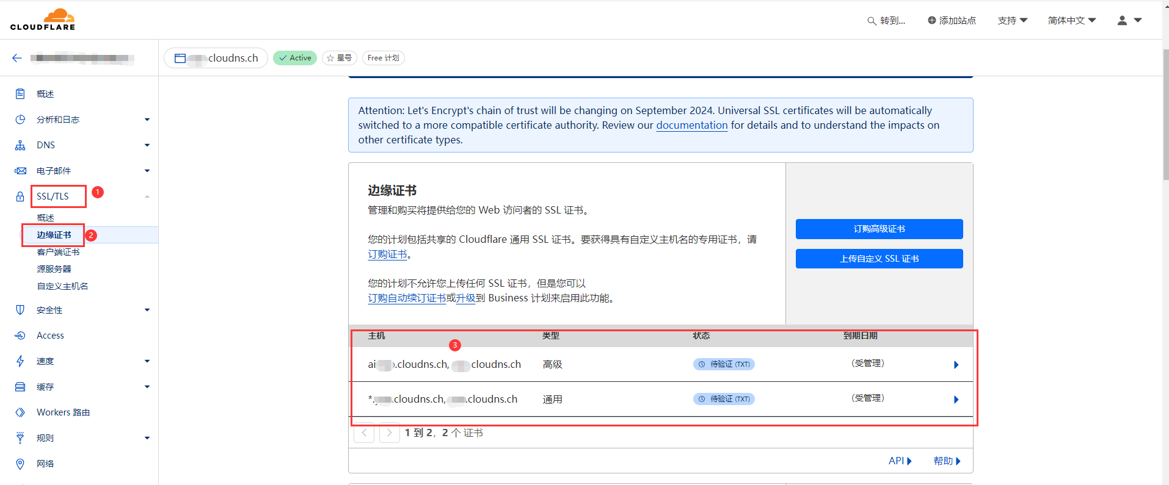Click the plus icon for adding site

coord(931,20)
